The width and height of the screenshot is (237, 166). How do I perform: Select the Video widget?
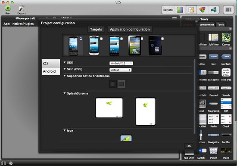[x=226, y=151]
